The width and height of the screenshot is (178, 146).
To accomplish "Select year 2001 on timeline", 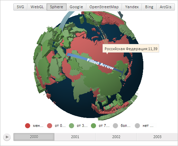I will tap(75, 137).
